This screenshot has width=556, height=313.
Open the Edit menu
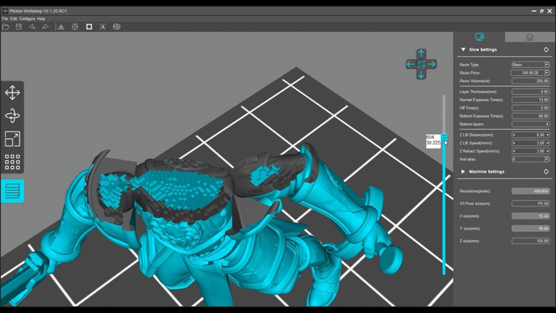click(x=14, y=19)
